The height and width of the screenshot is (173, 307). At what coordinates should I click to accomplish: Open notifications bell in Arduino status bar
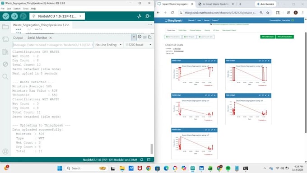pos(142,160)
